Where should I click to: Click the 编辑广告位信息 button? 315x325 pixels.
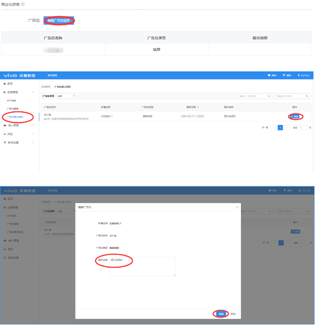pos(59,21)
